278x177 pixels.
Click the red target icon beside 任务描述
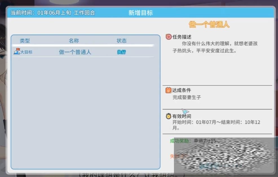coord(168,37)
